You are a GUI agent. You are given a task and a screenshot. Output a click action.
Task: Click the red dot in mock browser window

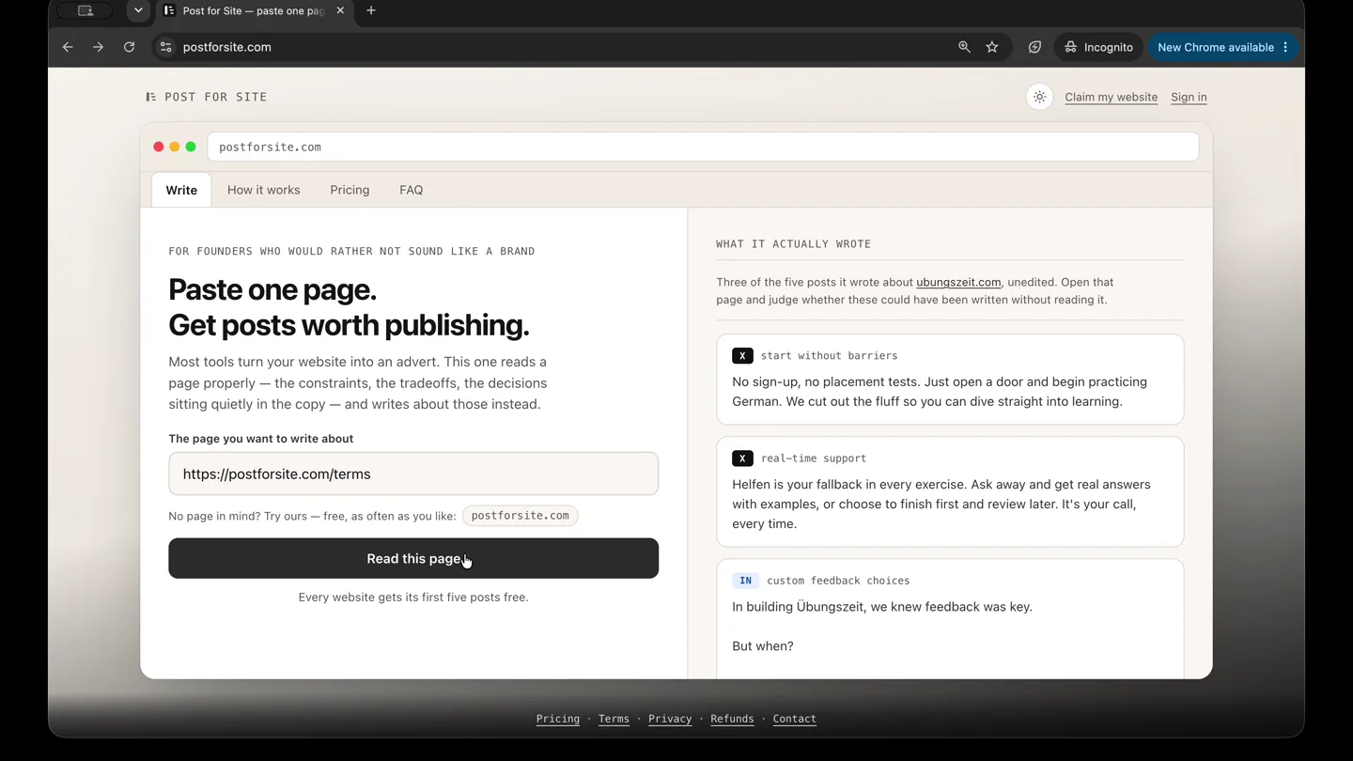(x=159, y=147)
